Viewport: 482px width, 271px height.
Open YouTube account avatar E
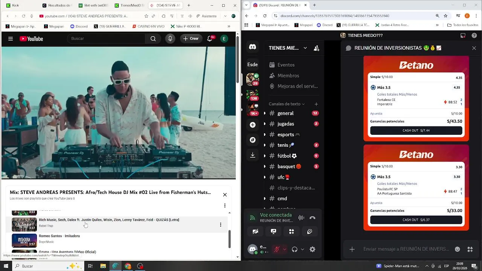[x=224, y=38]
